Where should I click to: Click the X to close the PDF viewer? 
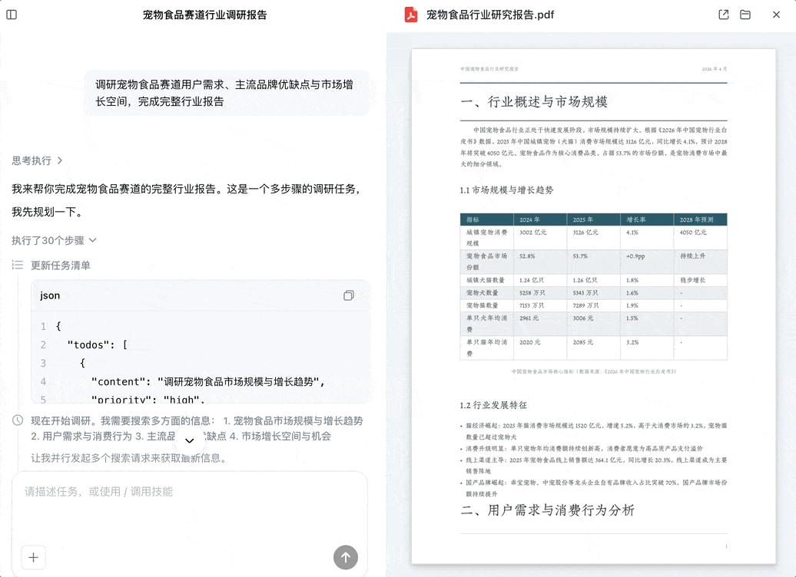coord(776,14)
